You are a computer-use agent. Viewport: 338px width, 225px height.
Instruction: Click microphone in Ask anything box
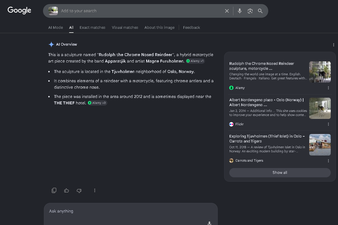click(x=209, y=223)
